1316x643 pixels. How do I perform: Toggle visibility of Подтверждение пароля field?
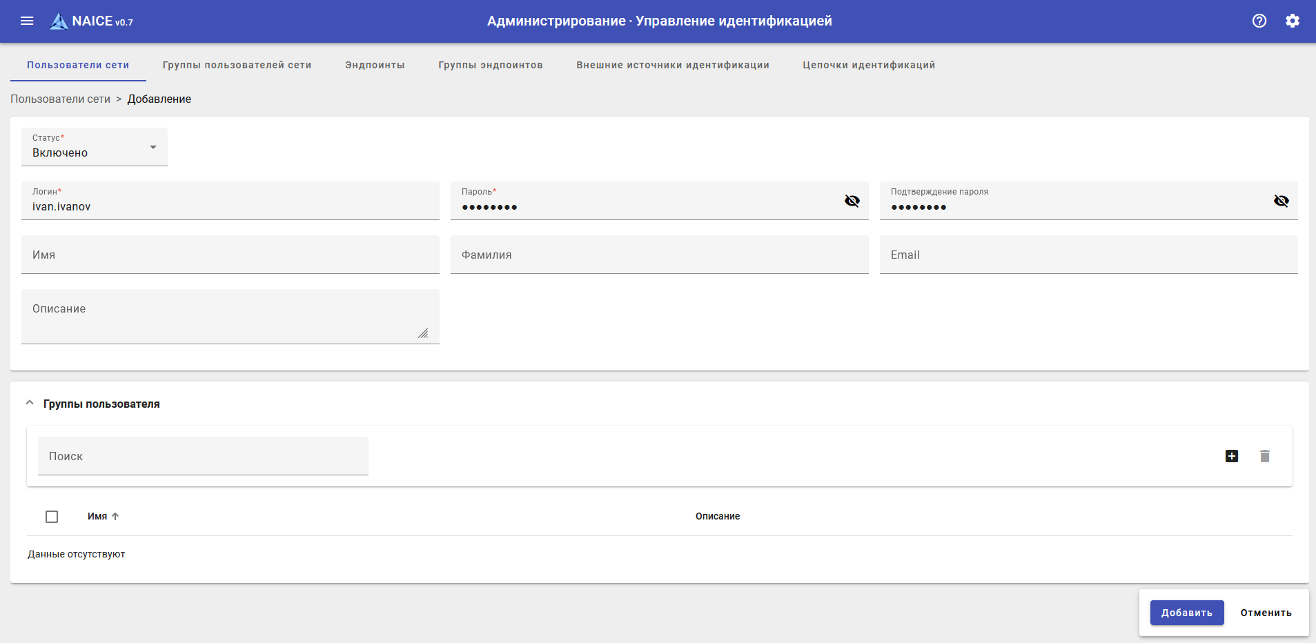(x=1281, y=201)
